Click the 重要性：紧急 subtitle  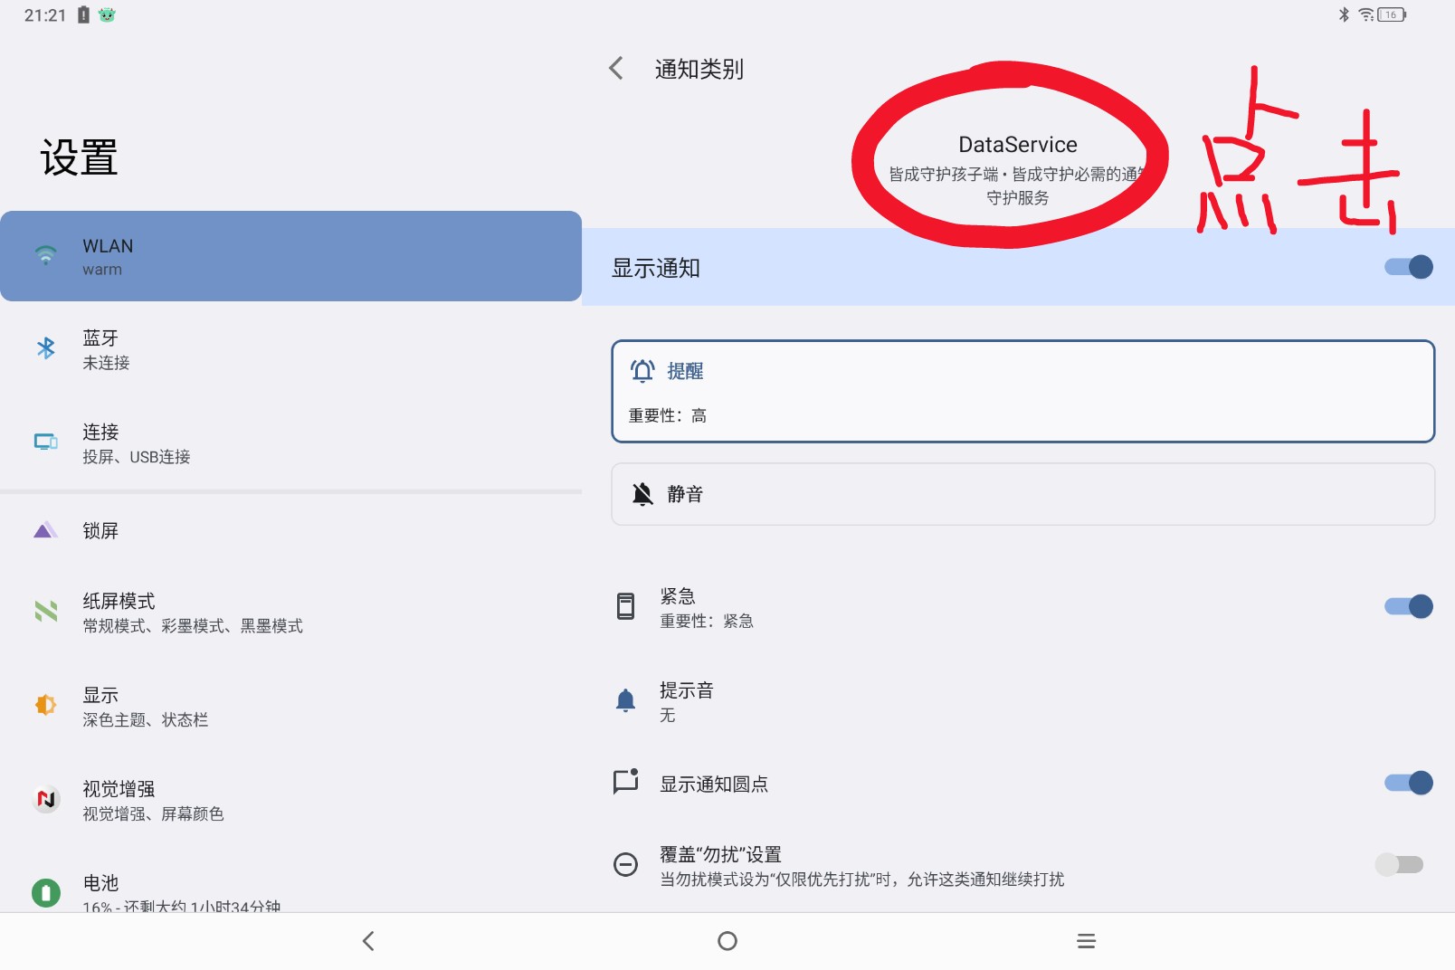(x=707, y=621)
